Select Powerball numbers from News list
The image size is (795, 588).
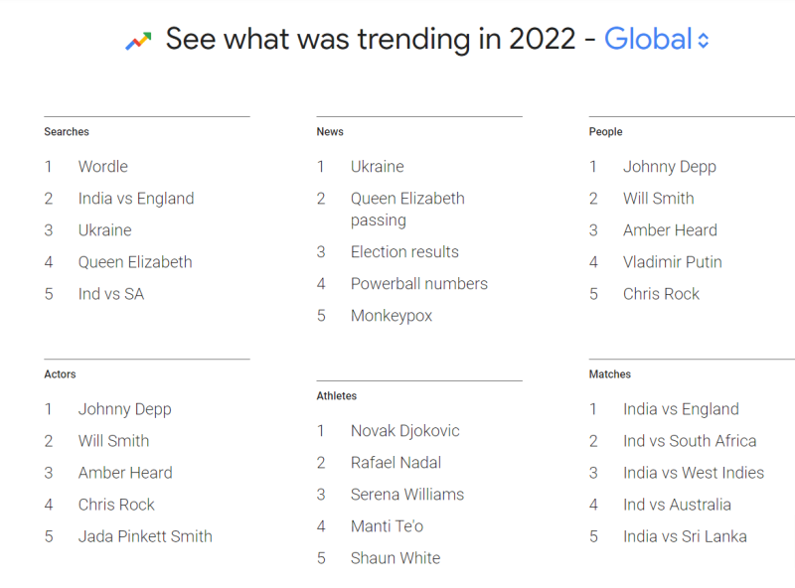tap(418, 283)
